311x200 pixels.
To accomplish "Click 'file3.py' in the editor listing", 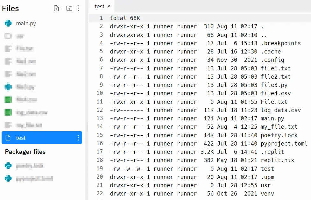I will click(274, 85).
